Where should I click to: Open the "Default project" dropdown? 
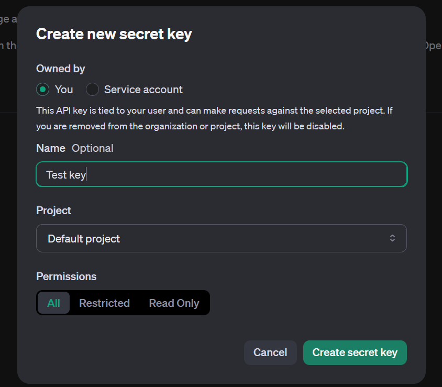221,239
